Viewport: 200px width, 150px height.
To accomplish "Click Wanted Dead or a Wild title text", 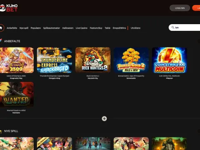I will pyautogui.click(x=16, y=110).
